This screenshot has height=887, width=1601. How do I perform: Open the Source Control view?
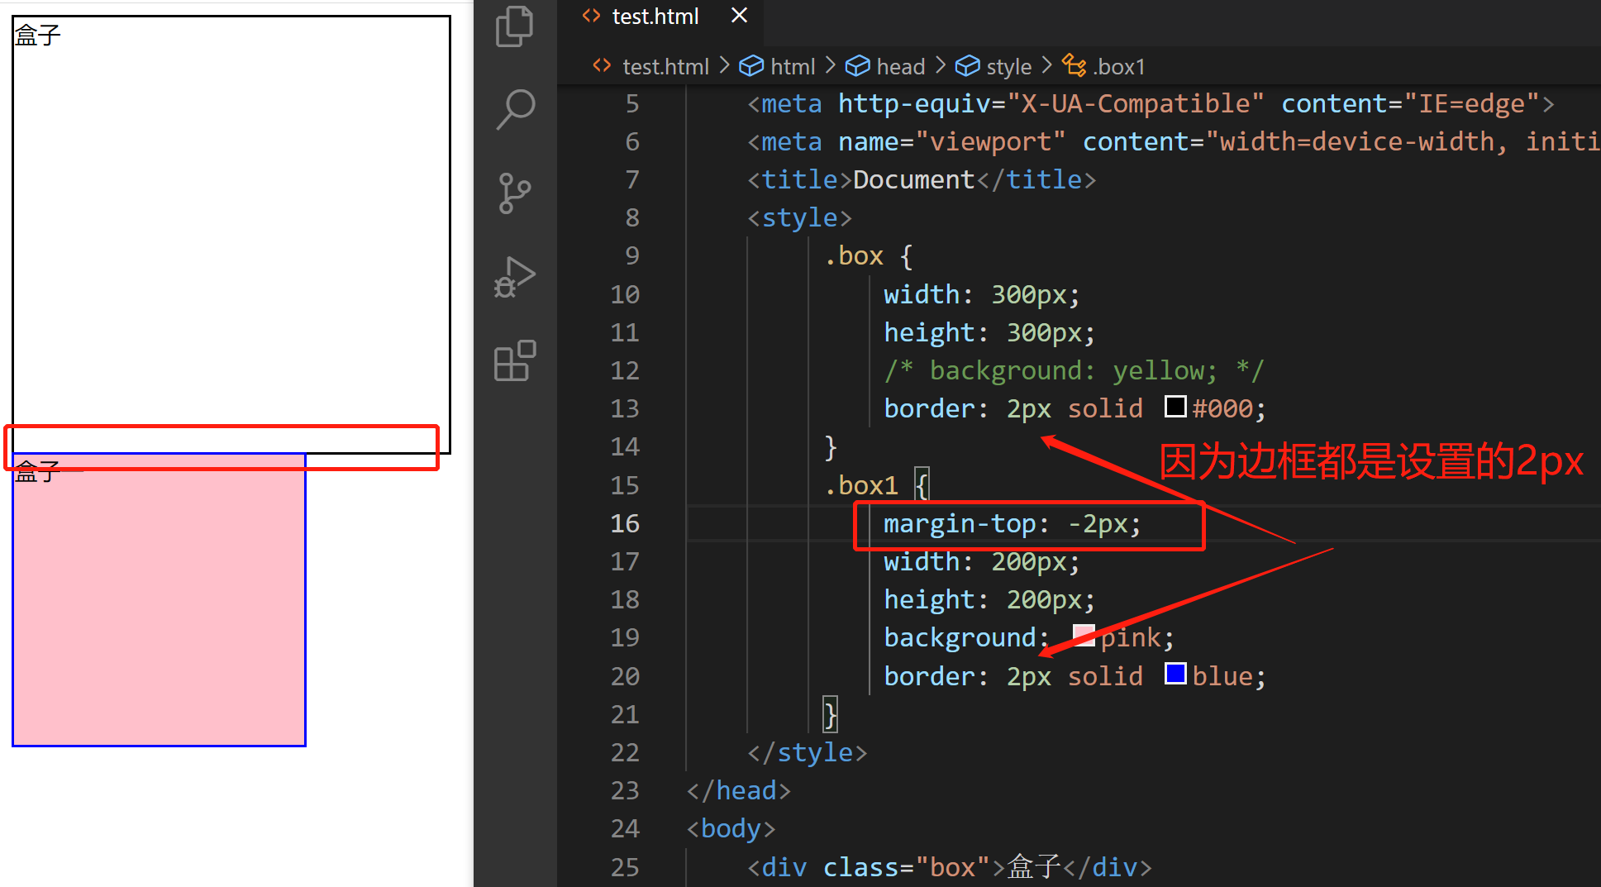(514, 193)
